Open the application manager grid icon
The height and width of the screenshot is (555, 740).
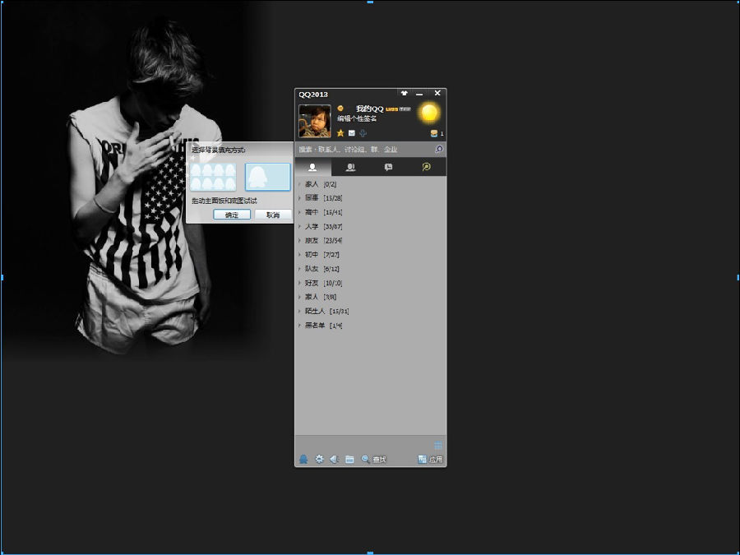(438, 445)
